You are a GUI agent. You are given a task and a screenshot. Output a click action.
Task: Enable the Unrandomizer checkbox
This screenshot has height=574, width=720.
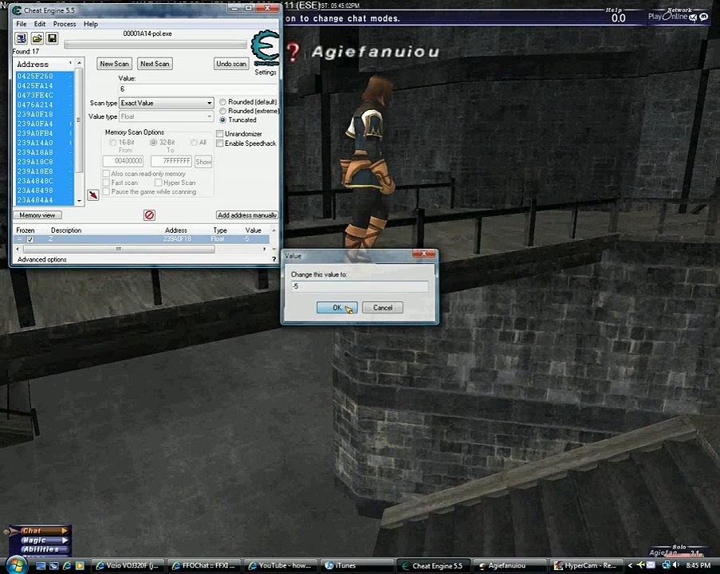[x=220, y=134]
